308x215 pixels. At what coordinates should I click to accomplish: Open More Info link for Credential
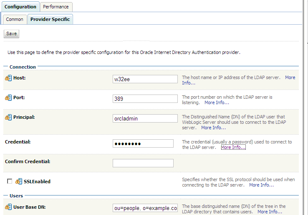tap(233, 147)
